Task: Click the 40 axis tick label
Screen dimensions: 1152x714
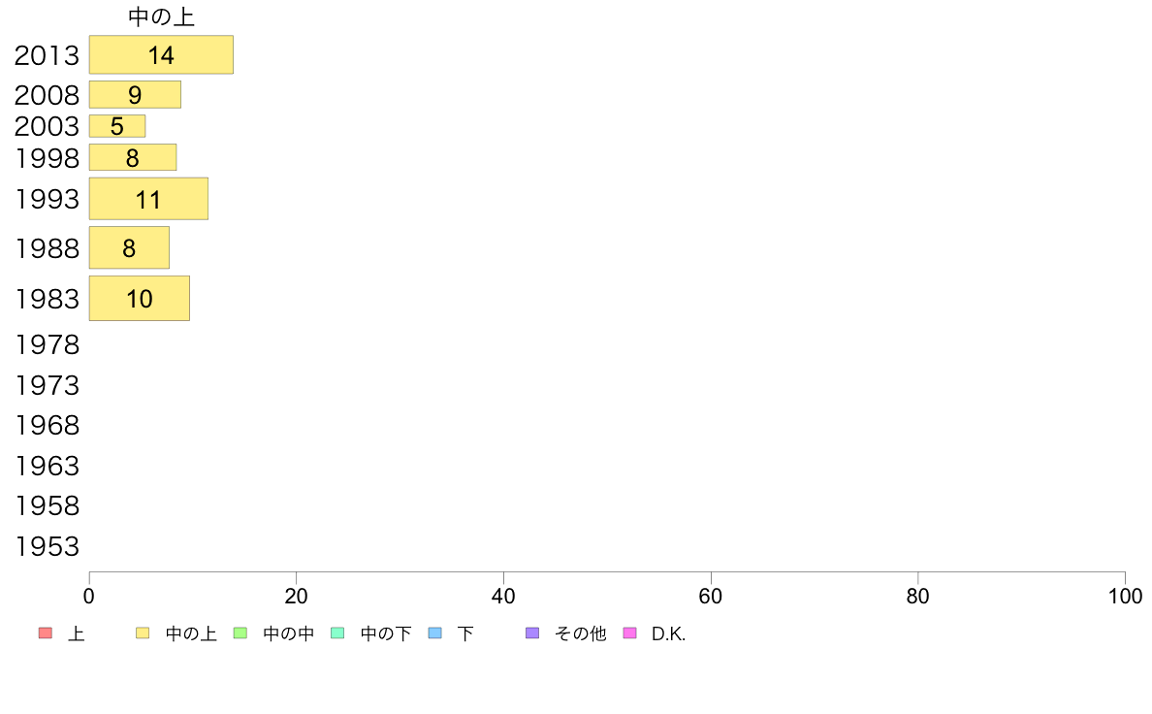Action: 503,597
